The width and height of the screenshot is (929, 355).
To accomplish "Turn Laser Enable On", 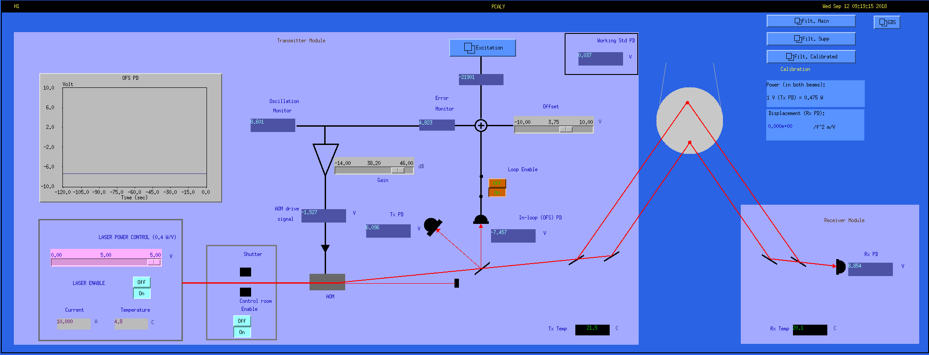I will [142, 293].
